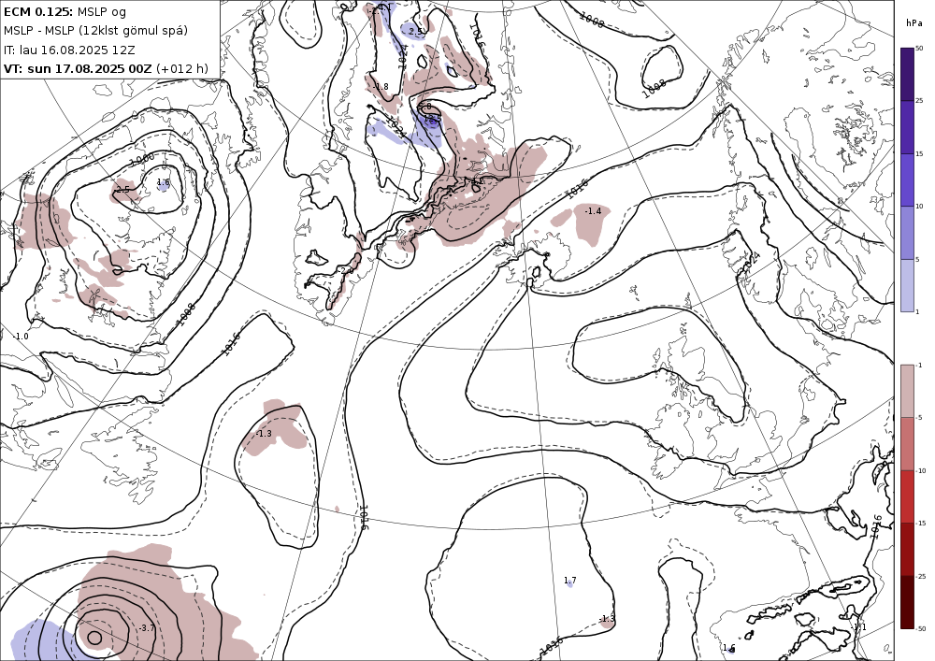Select the bright red -10 to -15 swatch
The width and height of the screenshot is (935, 661).
point(907,496)
